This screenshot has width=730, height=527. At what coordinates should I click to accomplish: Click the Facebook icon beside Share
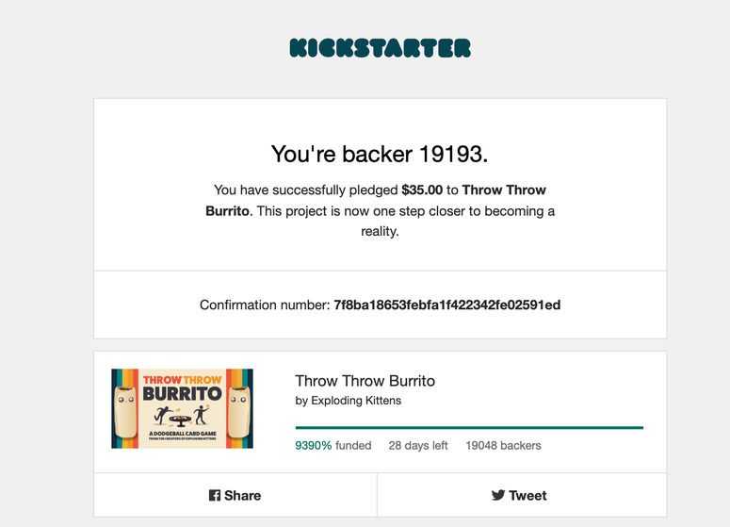click(215, 495)
